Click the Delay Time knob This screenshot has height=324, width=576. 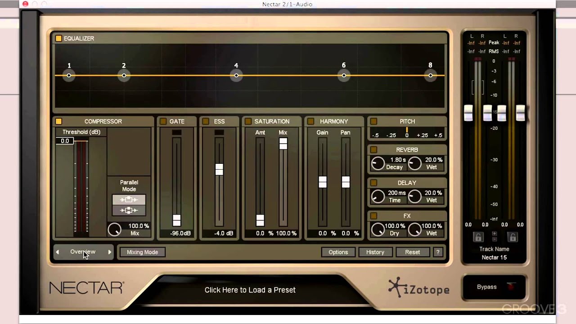point(378,196)
